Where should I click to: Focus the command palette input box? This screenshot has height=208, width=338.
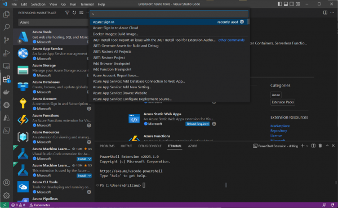(169, 14)
